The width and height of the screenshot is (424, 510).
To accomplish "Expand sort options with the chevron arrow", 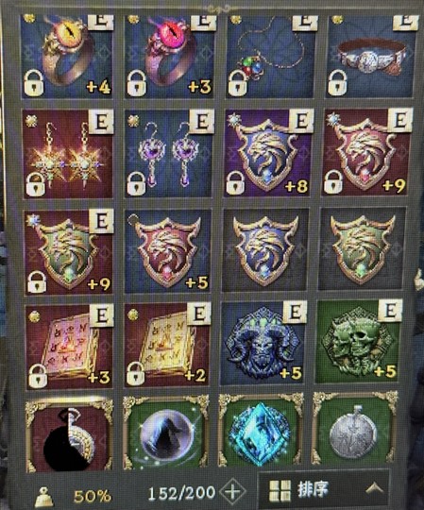I will [x=374, y=488].
